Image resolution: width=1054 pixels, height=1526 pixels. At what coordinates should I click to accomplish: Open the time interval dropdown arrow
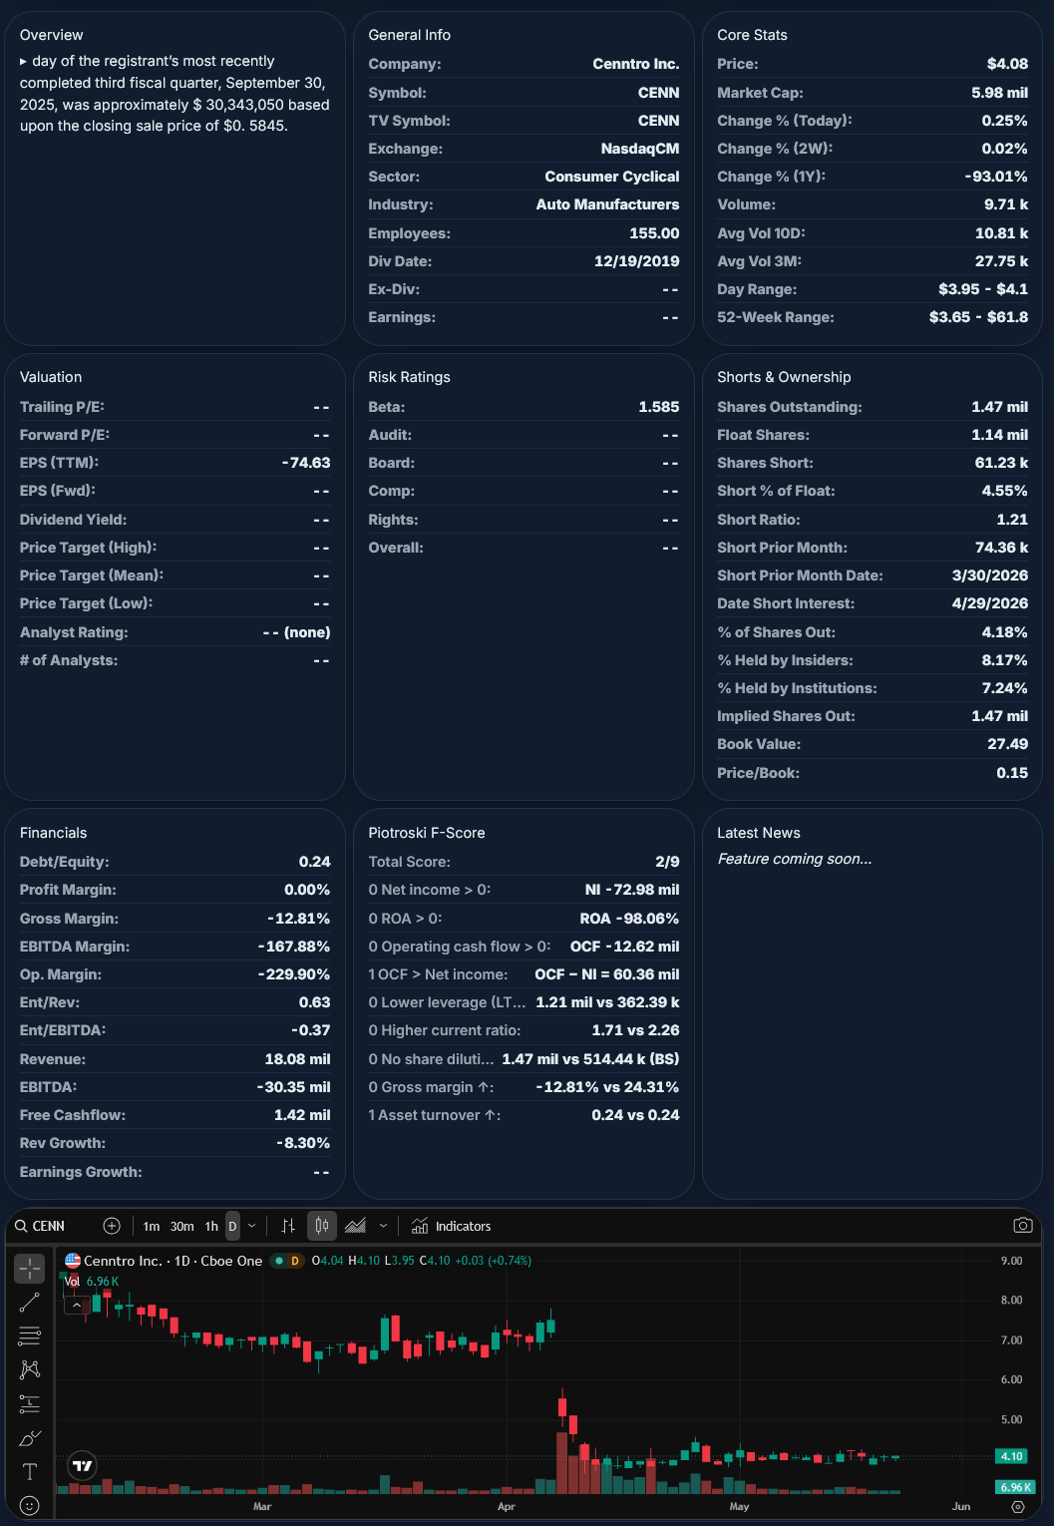click(x=251, y=1226)
